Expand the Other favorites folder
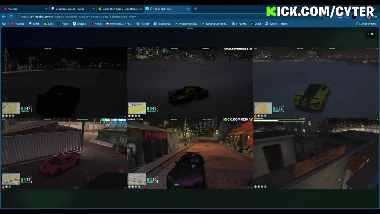The height and width of the screenshot is (214, 380). coord(366,24)
